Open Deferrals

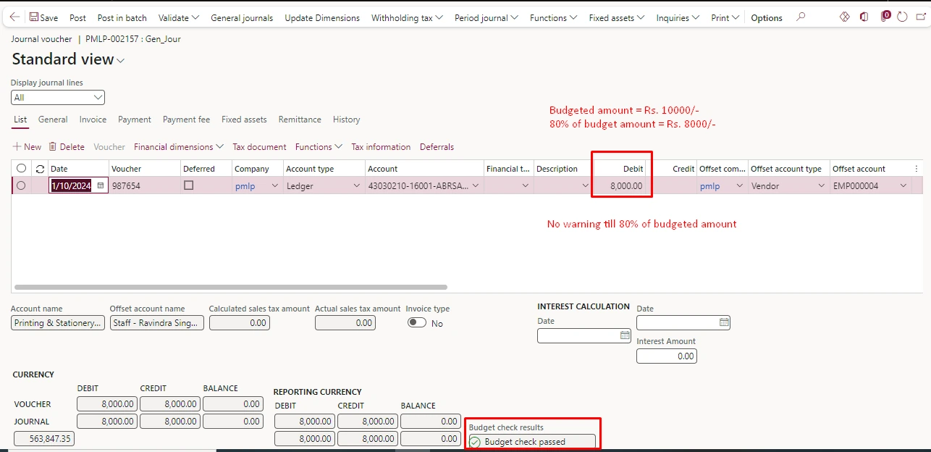(x=437, y=147)
